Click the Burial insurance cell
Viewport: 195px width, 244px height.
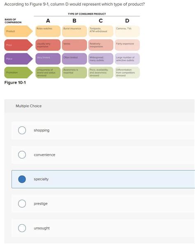pyautogui.click(x=74, y=31)
